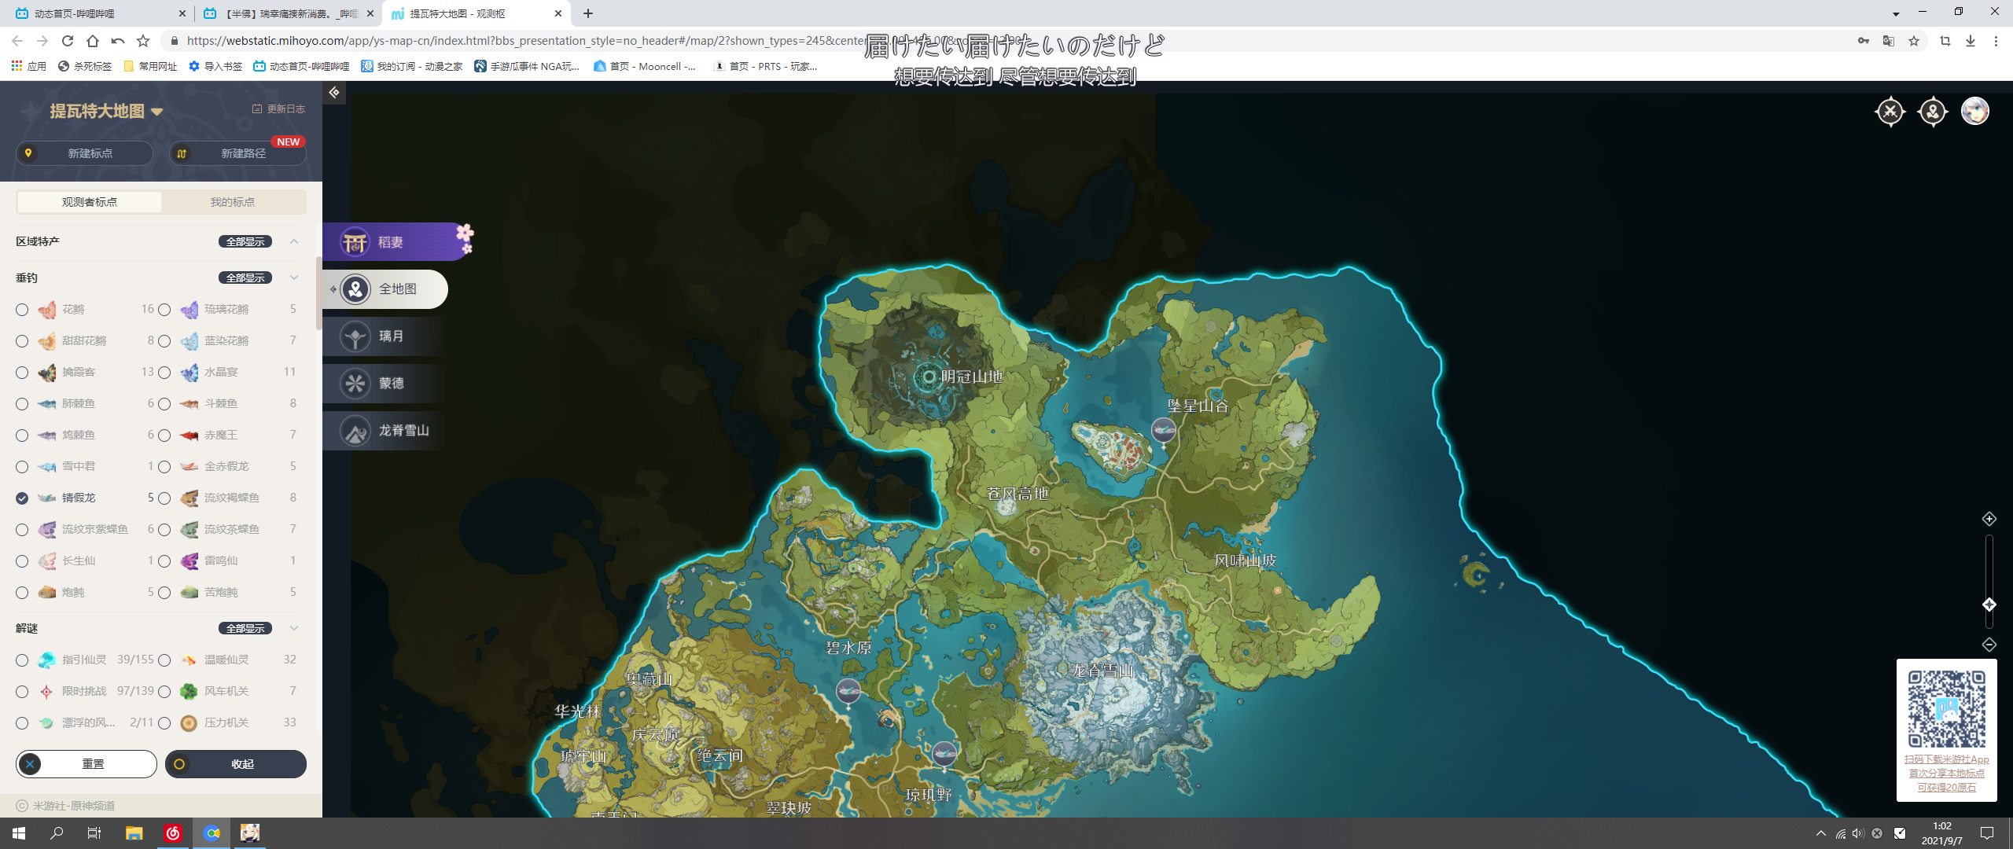Switch to the 观测者标点 tab
2013x849 pixels.
point(90,202)
